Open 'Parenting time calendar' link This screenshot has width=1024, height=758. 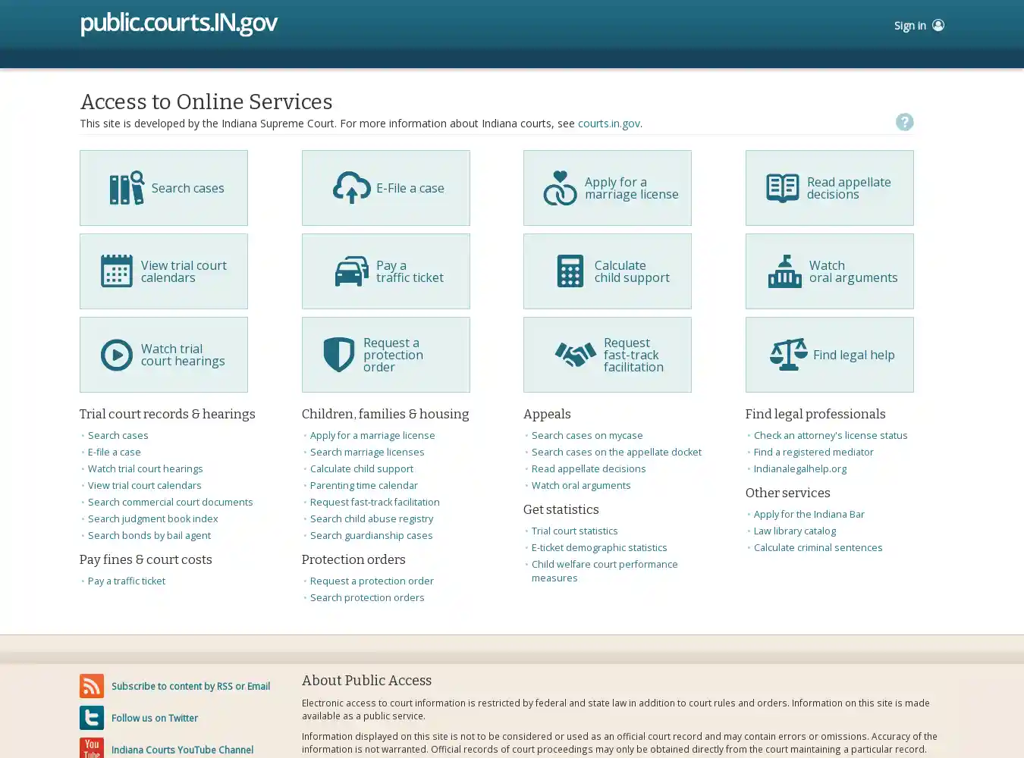(x=363, y=485)
